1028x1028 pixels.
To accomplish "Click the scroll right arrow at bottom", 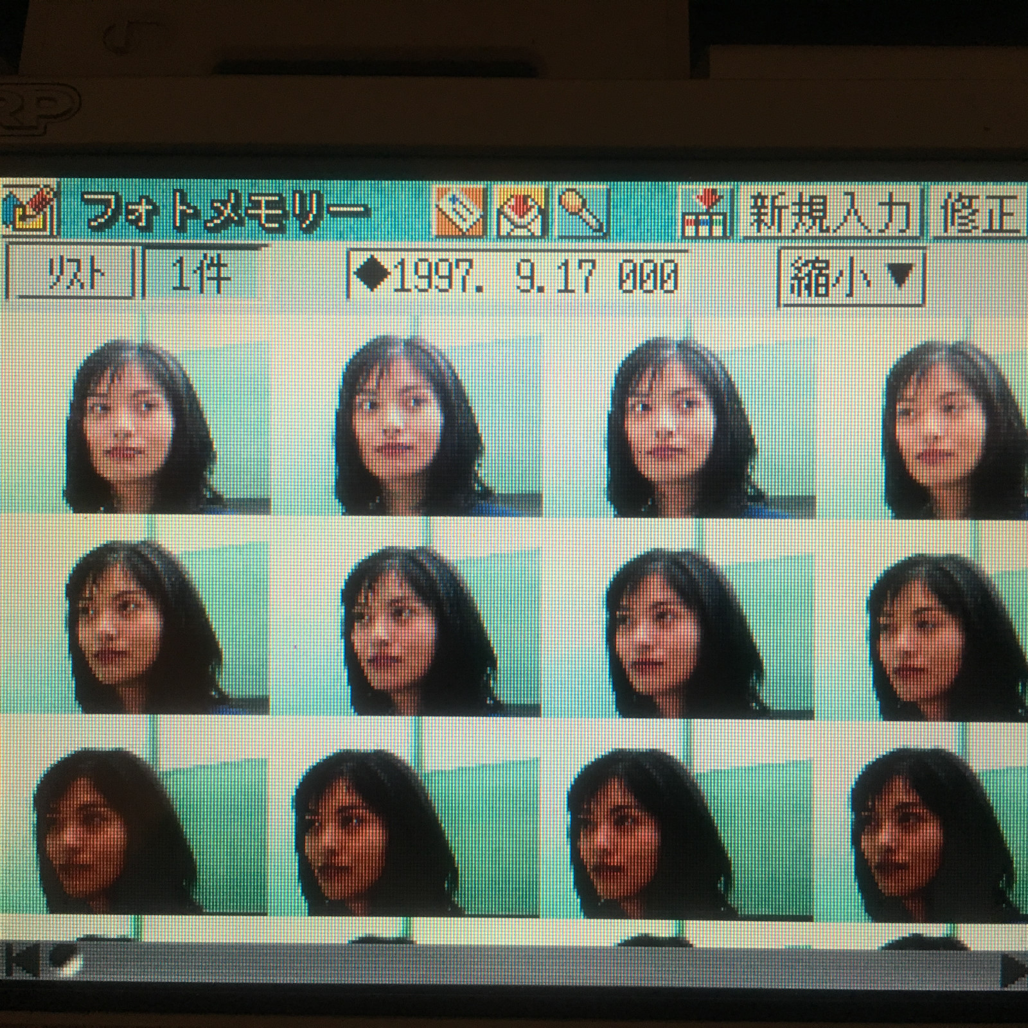I will [x=1015, y=971].
